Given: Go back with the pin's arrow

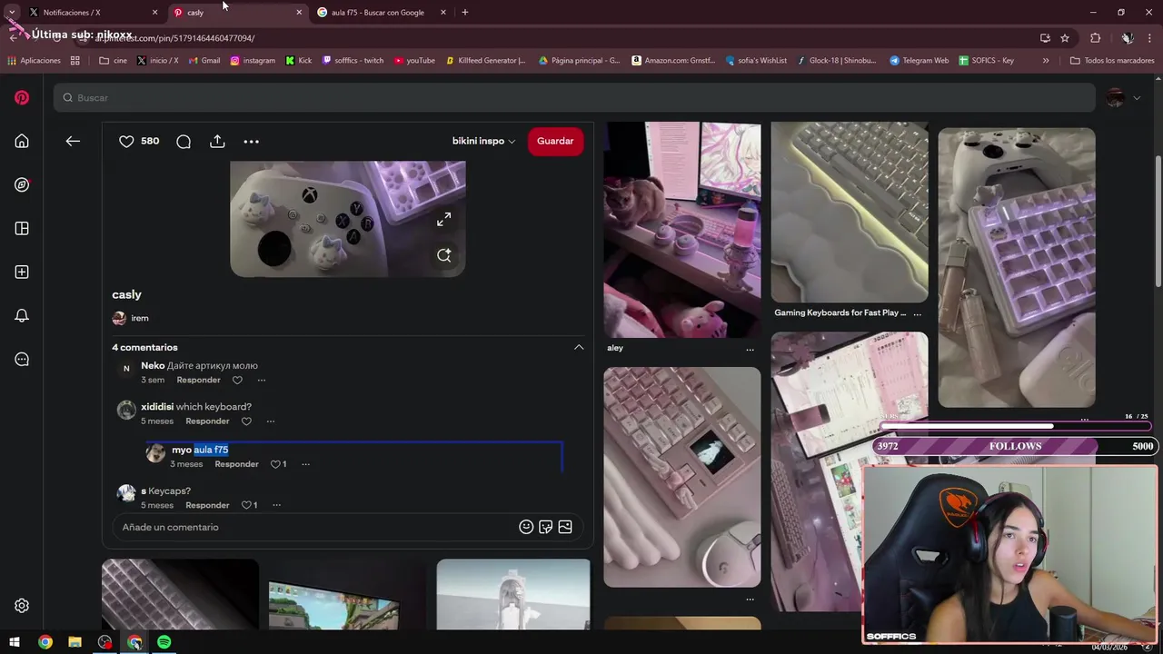Looking at the screenshot, I should (x=73, y=141).
